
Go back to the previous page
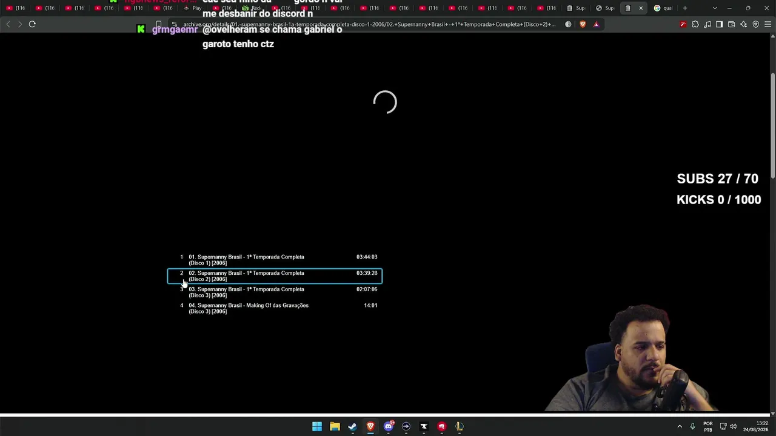8,24
